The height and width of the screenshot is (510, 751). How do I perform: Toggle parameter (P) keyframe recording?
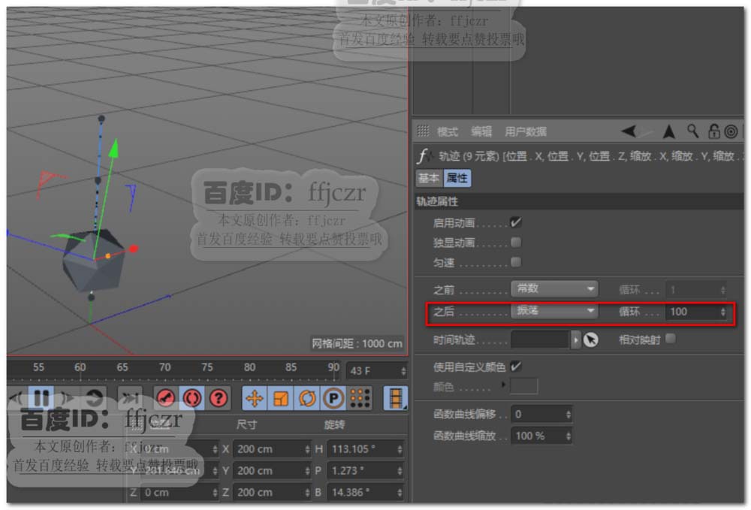[333, 398]
